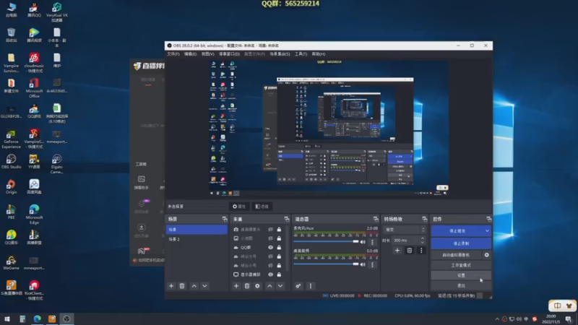Open the 帮助(H) menu
578x325 pixels.
click(319, 54)
